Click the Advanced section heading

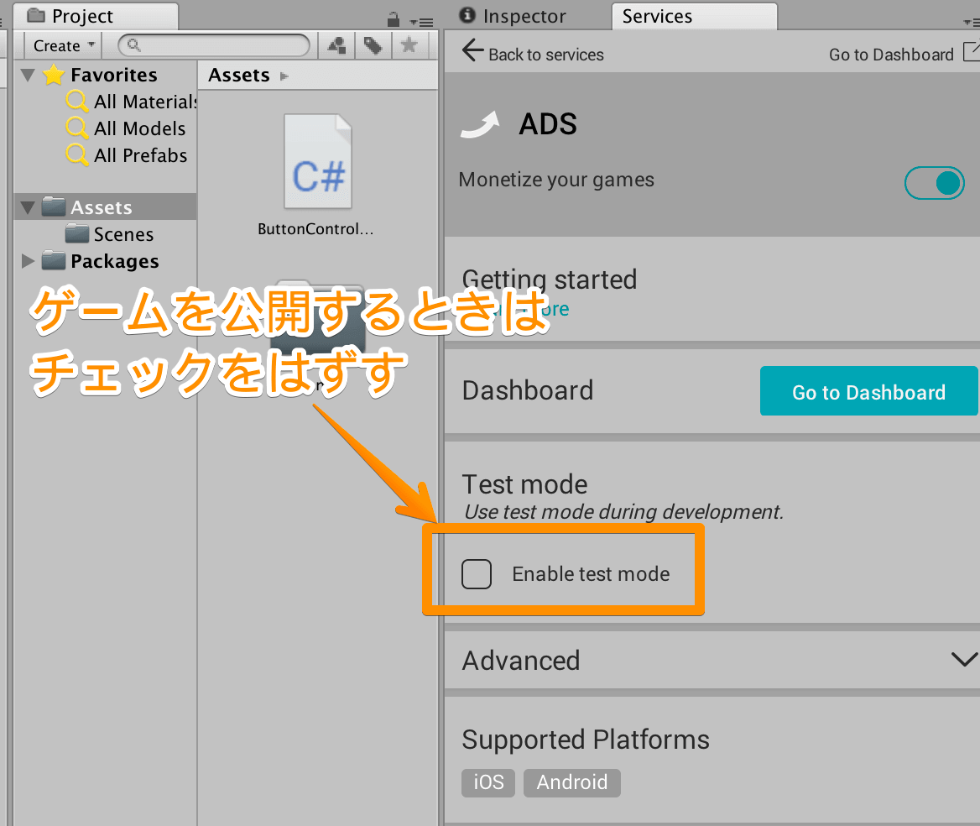521,661
